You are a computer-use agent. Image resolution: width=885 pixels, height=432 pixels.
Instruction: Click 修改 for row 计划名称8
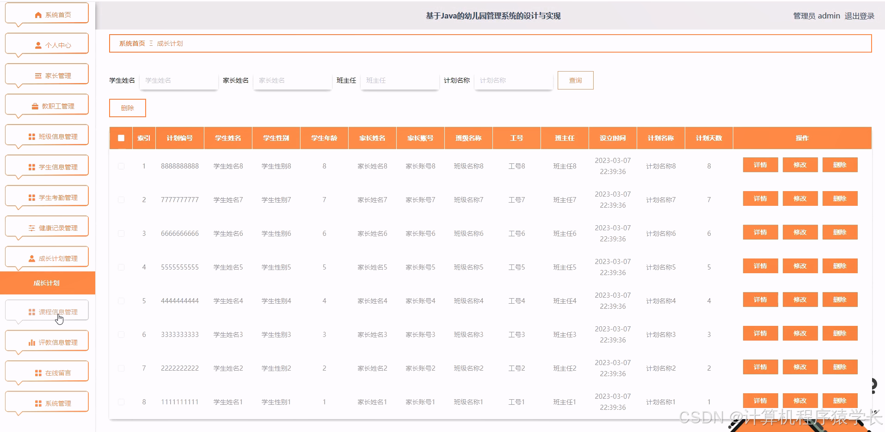click(800, 165)
